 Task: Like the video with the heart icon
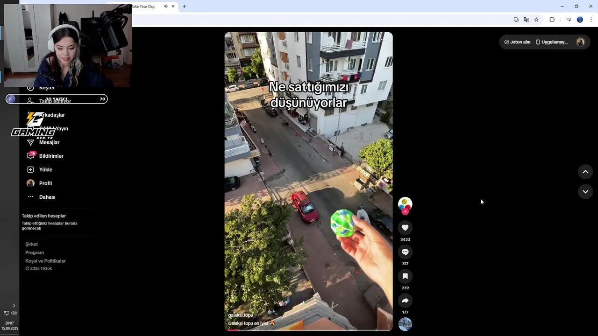coord(405,228)
